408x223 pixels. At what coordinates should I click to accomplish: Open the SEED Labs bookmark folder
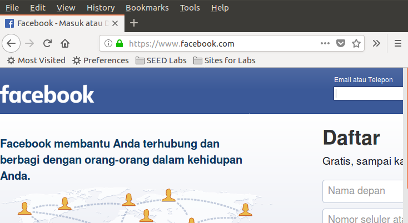(161, 60)
